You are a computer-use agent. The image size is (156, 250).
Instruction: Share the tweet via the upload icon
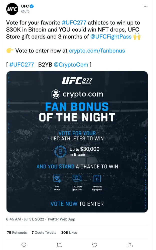pyautogui.click(x=130, y=245)
